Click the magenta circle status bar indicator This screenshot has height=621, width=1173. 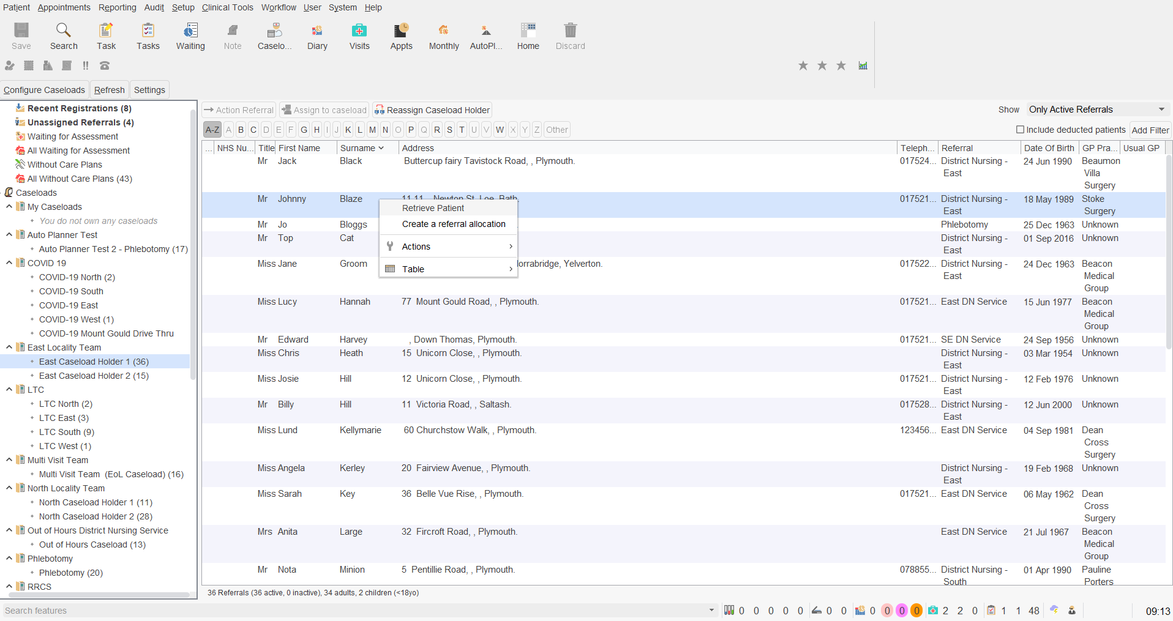click(x=902, y=611)
